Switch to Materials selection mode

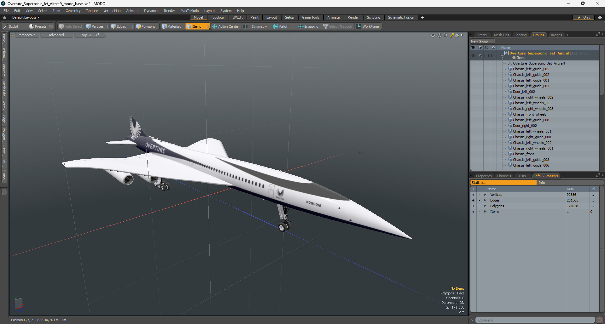172,26
